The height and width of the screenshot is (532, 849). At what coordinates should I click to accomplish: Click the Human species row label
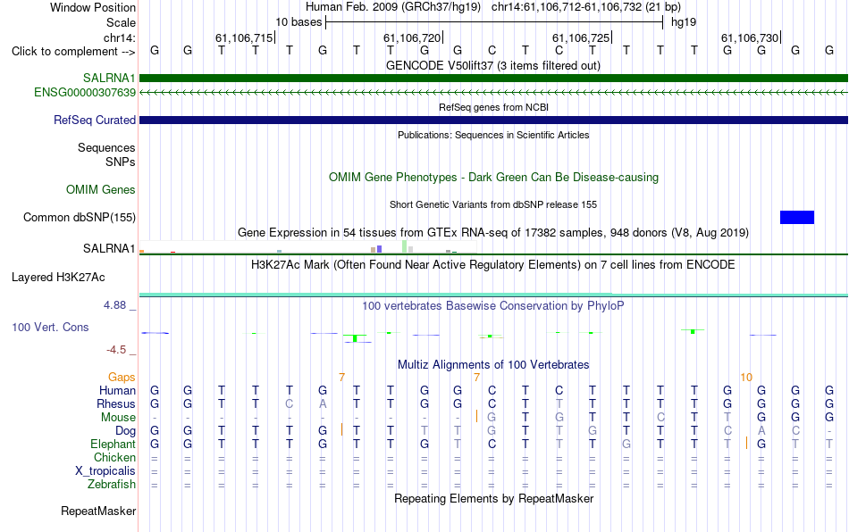(117, 390)
